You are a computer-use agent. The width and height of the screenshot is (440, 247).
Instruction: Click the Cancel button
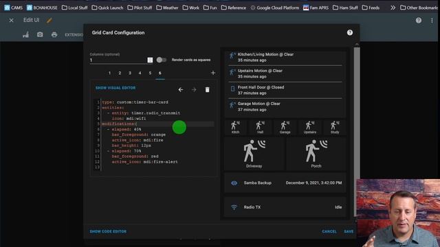click(329, 231)
